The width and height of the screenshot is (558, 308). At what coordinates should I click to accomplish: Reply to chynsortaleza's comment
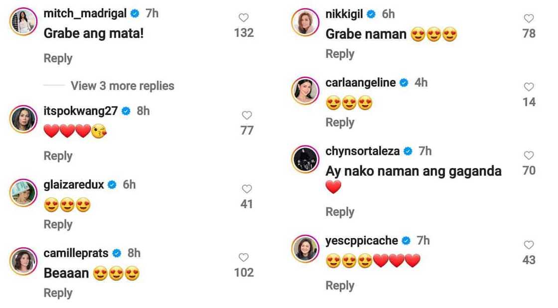(x=340, y=212)
